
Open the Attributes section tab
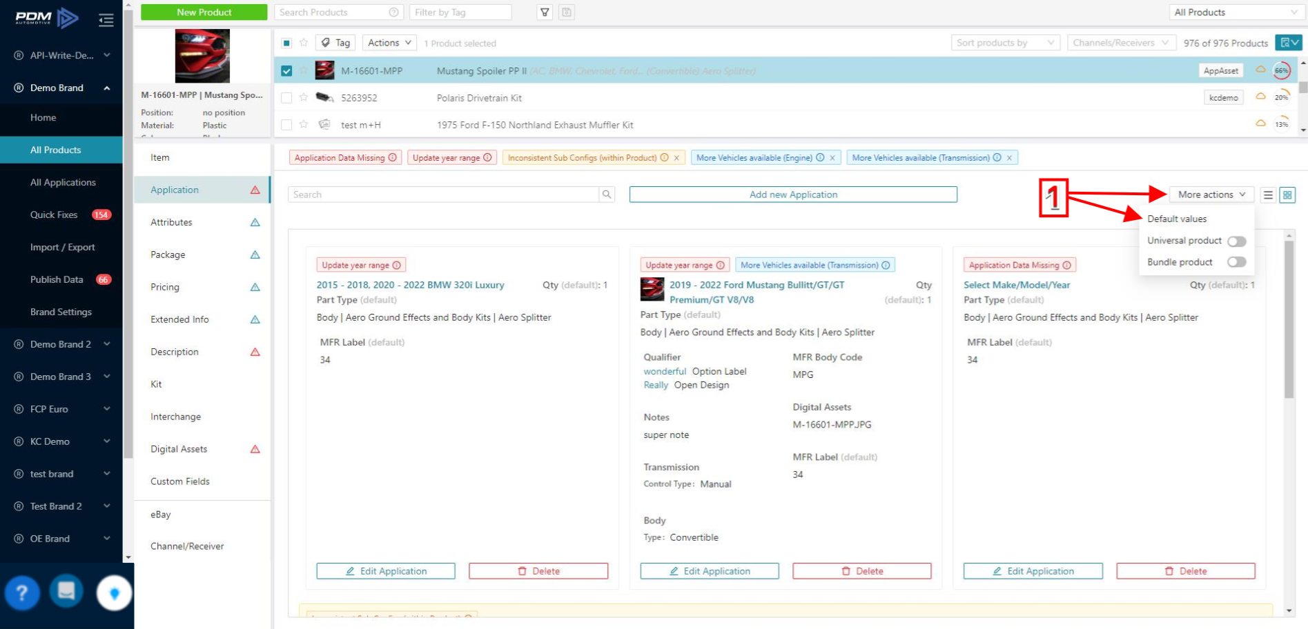(x=202, y=222)
